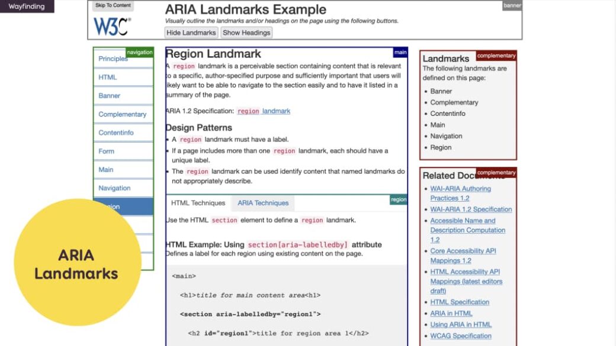Switch to the ARIA Techniques tab

coord(262,203)
